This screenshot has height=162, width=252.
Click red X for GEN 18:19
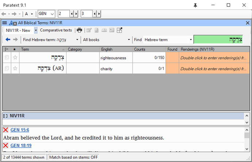(5, 146)
